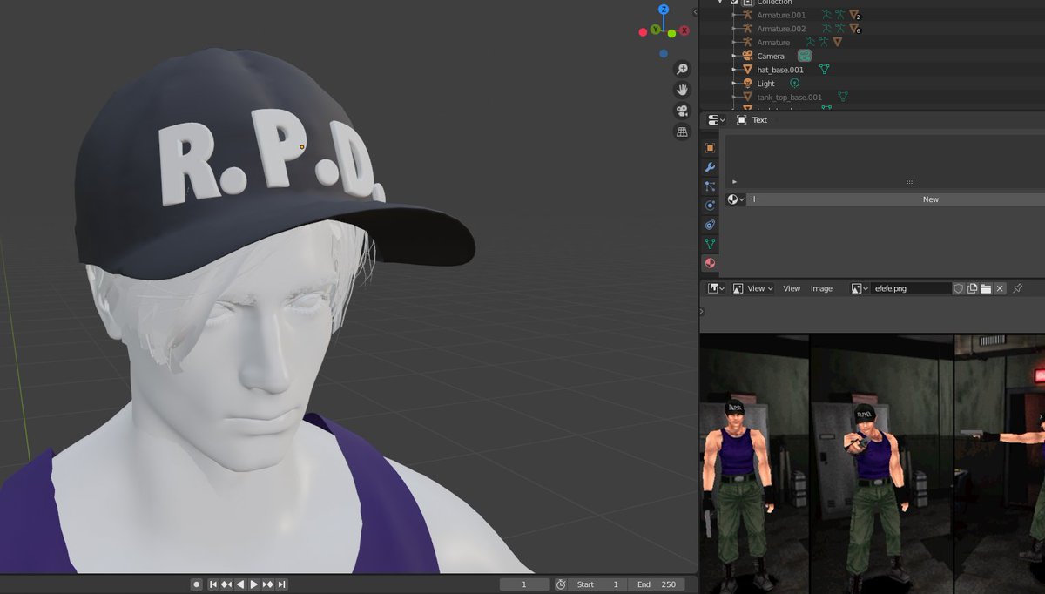1045x594 pixels.
Task: Select hat_base.001 in the outliner
Action: point(780,70)
